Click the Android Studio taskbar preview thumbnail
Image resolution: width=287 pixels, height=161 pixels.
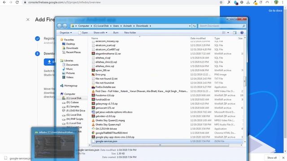[55, 146]
